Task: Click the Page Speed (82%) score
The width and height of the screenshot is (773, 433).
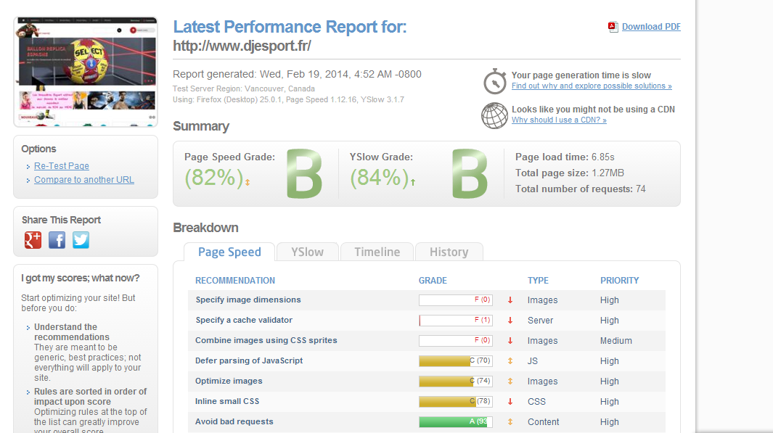Action: [x=214, y=178]
